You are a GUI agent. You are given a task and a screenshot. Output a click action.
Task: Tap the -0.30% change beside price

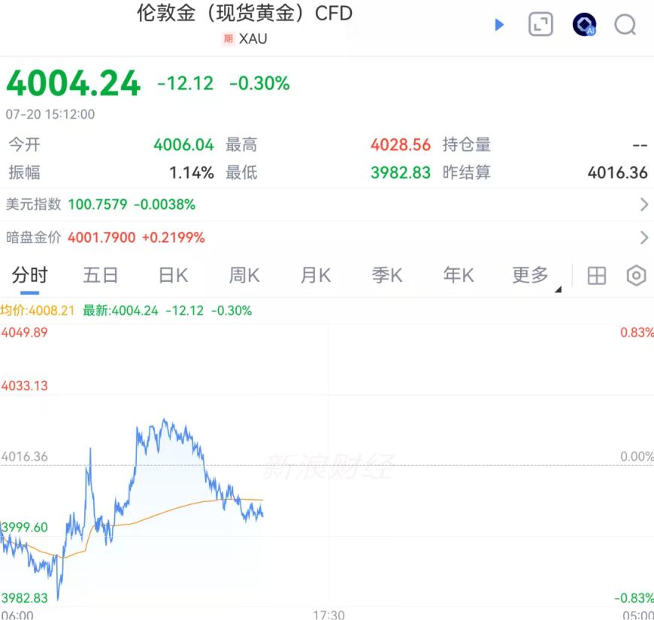click(x=259, y=83)
